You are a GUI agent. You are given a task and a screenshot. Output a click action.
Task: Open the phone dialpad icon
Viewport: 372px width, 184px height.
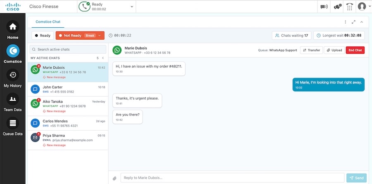coord(349,7)
